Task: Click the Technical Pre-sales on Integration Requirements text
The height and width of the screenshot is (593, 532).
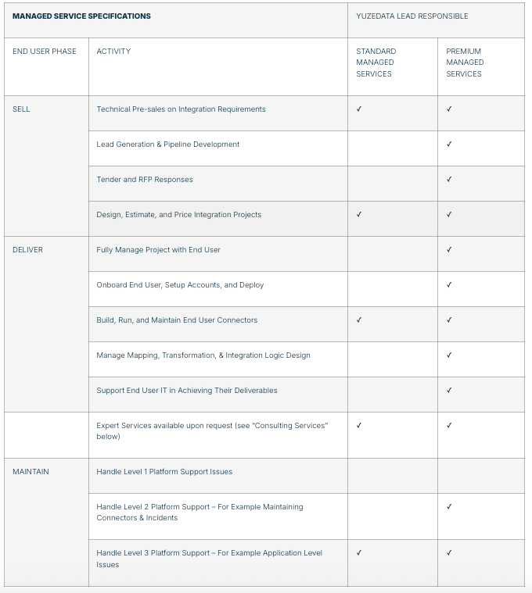Action: [x=181, y=109]
